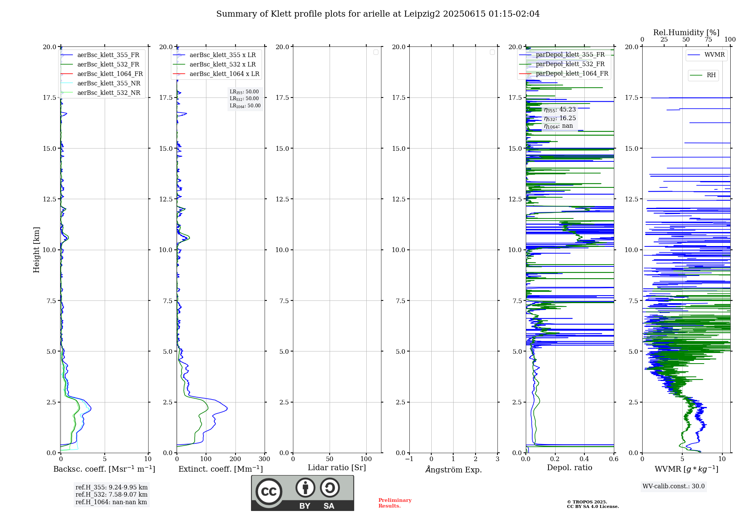Click the 'CC BY SA 4.0 License.' text

click(x=593, y=506)
